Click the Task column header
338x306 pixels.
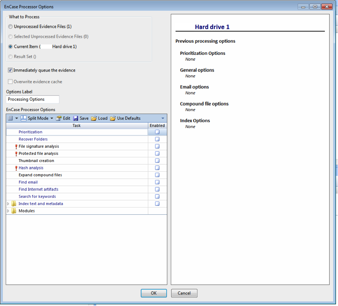click(77, 126)
